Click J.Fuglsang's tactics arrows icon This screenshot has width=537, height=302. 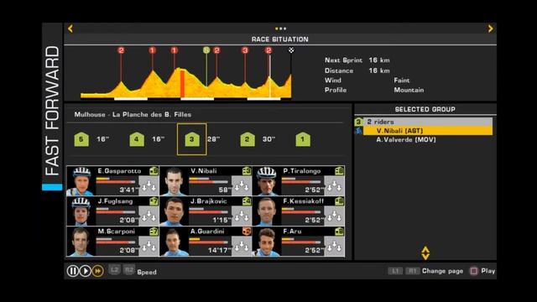point(149,216)
